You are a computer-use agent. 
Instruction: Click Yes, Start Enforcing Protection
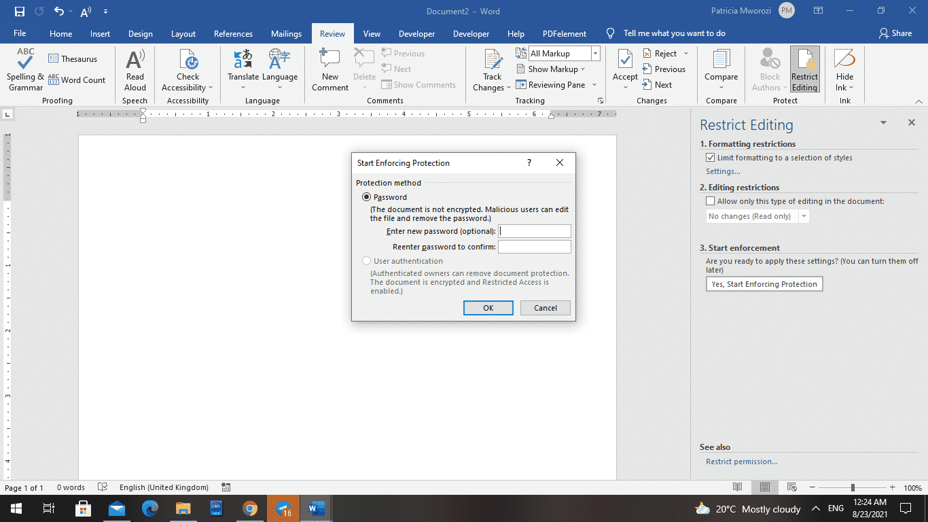click(764, 283)
